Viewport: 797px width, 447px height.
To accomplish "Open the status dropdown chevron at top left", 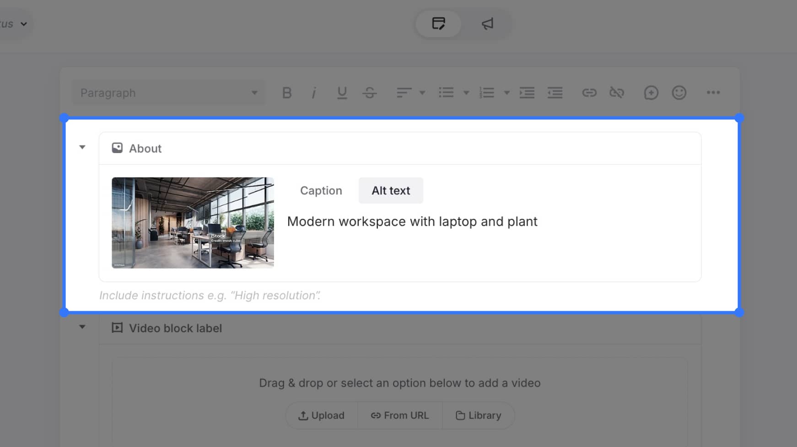I will 24,24.
